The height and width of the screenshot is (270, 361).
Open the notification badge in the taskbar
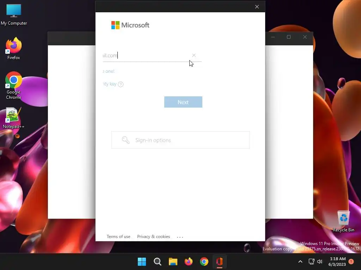(351, 262)
